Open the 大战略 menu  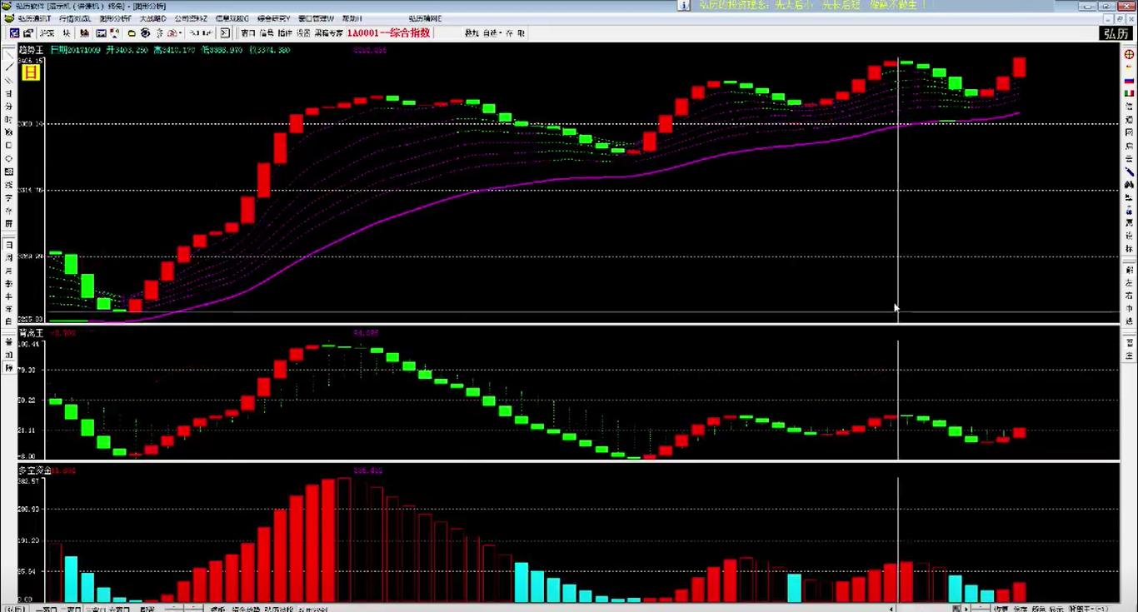153,18
